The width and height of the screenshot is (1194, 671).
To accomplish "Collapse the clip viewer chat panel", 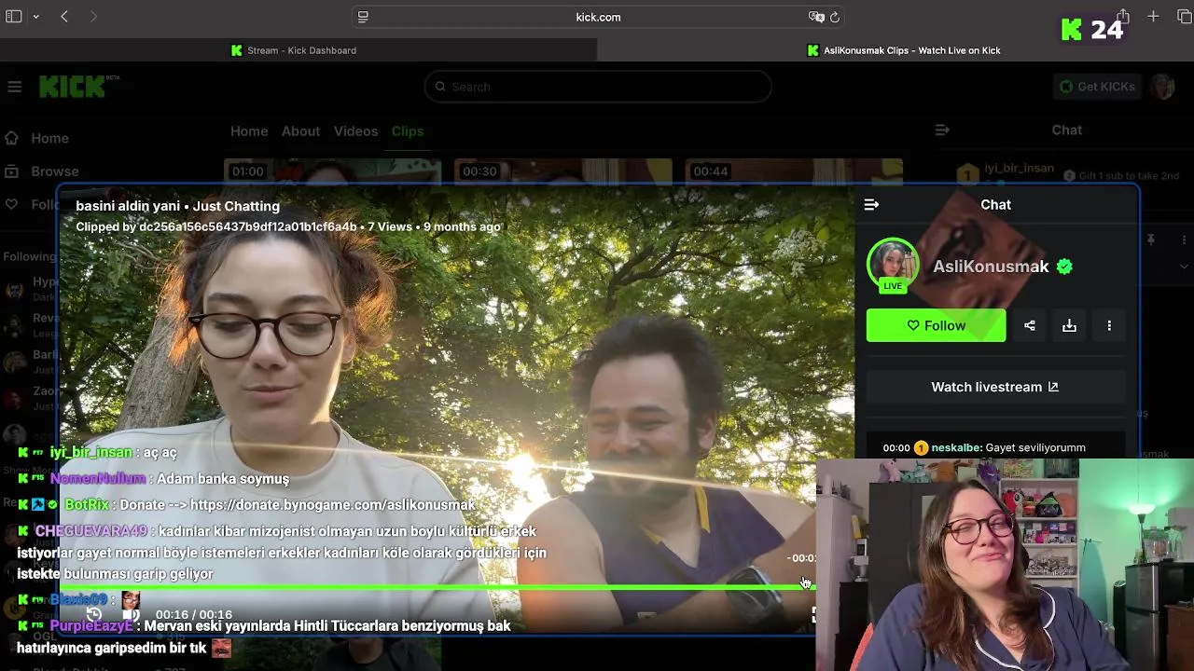I will point(871,205).
